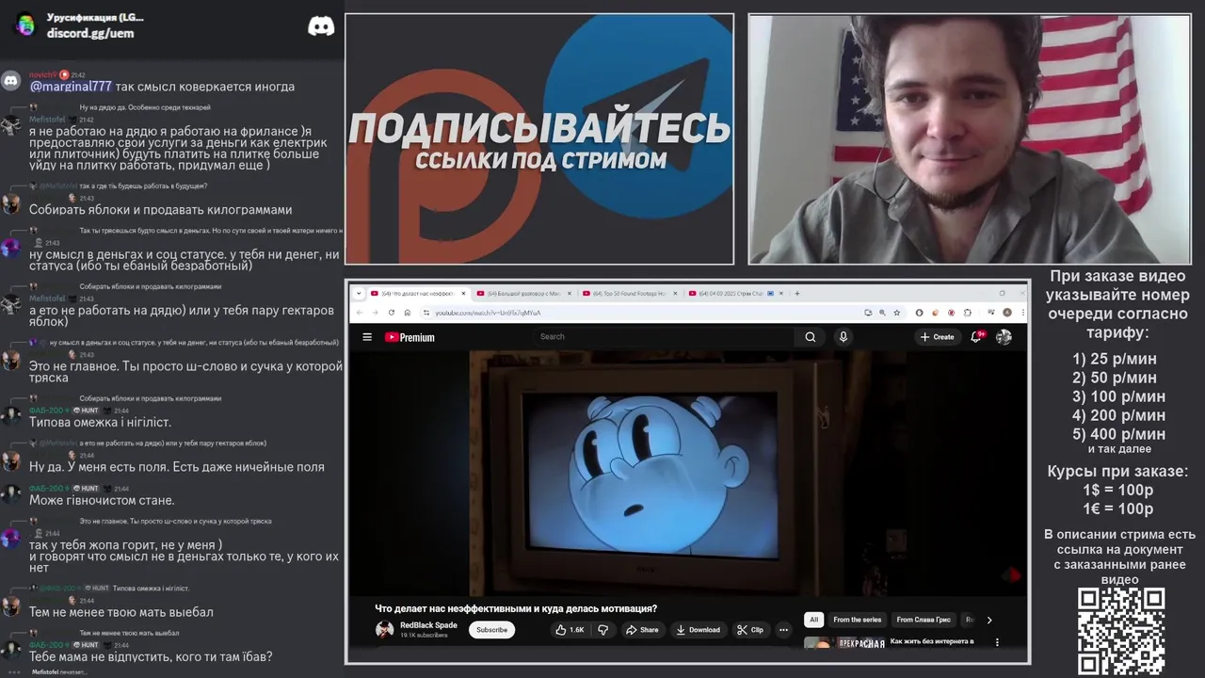Click the Discord server name "Урусификация"
The width and height of the screenshot is (1205, 678).
pyautogui.click(x=95, y=18)
